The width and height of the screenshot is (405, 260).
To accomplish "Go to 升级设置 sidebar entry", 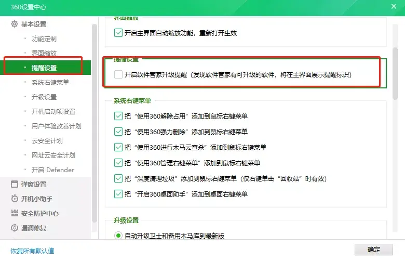I will pos(44,97).
